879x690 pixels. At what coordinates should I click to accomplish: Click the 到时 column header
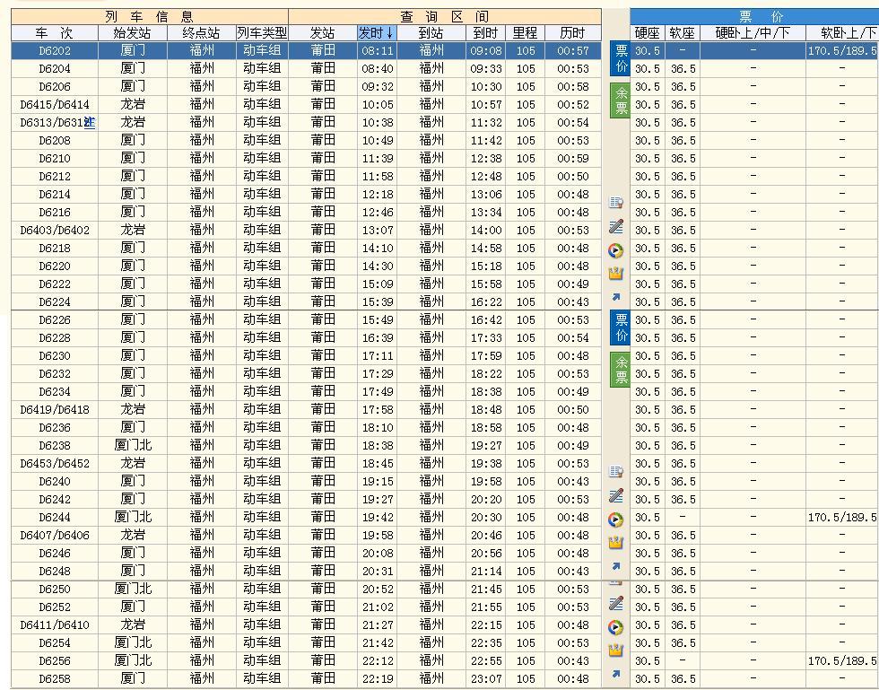[x=485, y=33]
